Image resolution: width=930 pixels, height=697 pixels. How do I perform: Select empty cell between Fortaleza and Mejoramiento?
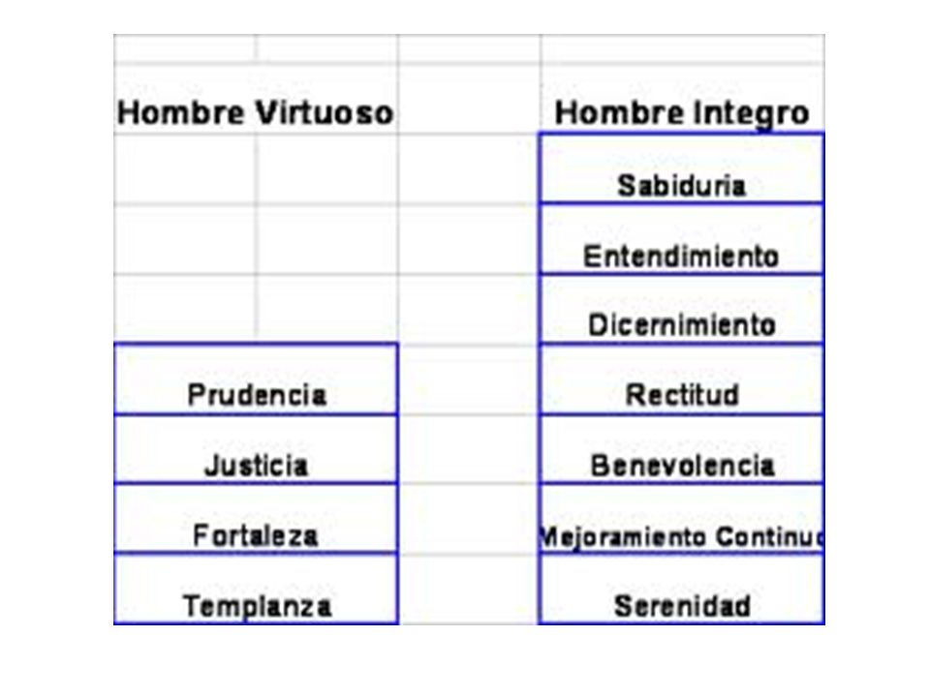(x=469, y=519)
